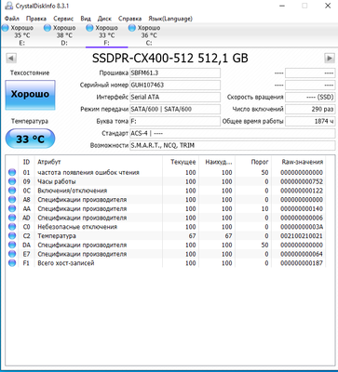Select the D: drive status orb
The width and height of the screenshot is (338, 372).
pos(47,28)
